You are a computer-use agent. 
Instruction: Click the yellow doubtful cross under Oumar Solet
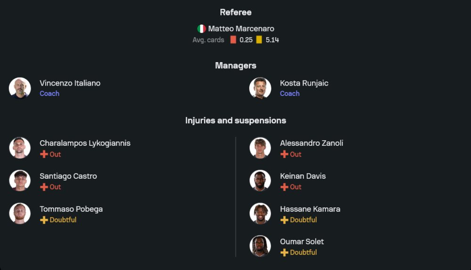coord(284,253)
